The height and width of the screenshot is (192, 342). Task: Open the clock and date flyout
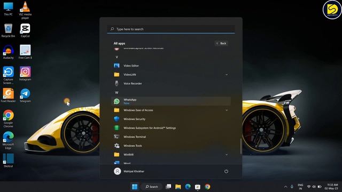pos(331,187)
